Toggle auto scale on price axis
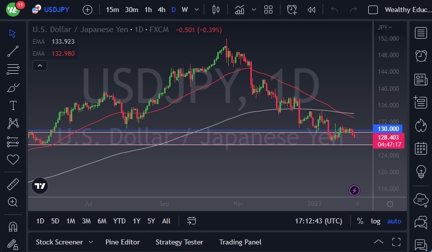 [394, 221]
